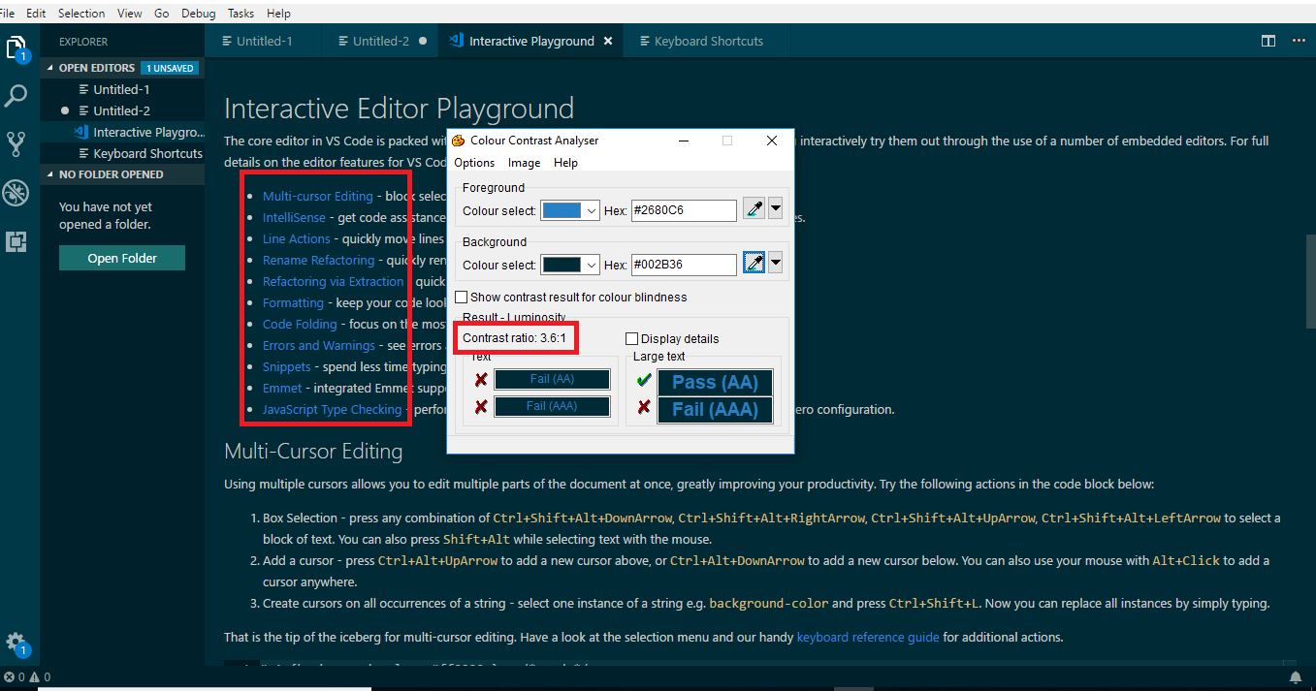This screenshot has height=691, width=1316.
Task: Open the Debug activity bar icon
Action: (16, 193)
